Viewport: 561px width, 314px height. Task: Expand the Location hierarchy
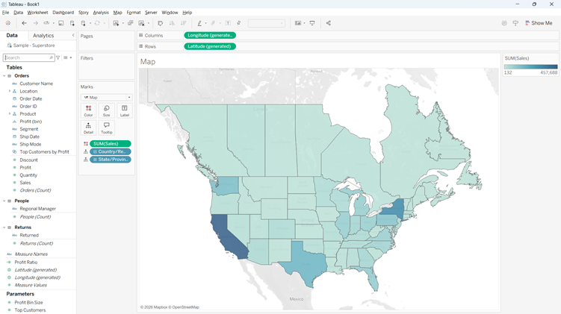click(10, 91)
